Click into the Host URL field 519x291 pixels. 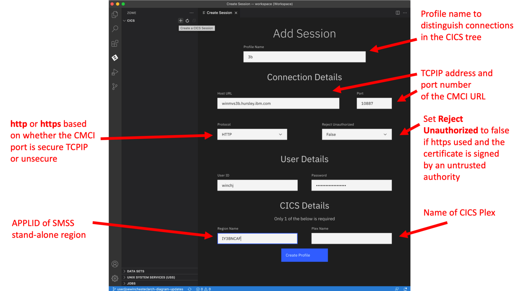pos(278,103)
